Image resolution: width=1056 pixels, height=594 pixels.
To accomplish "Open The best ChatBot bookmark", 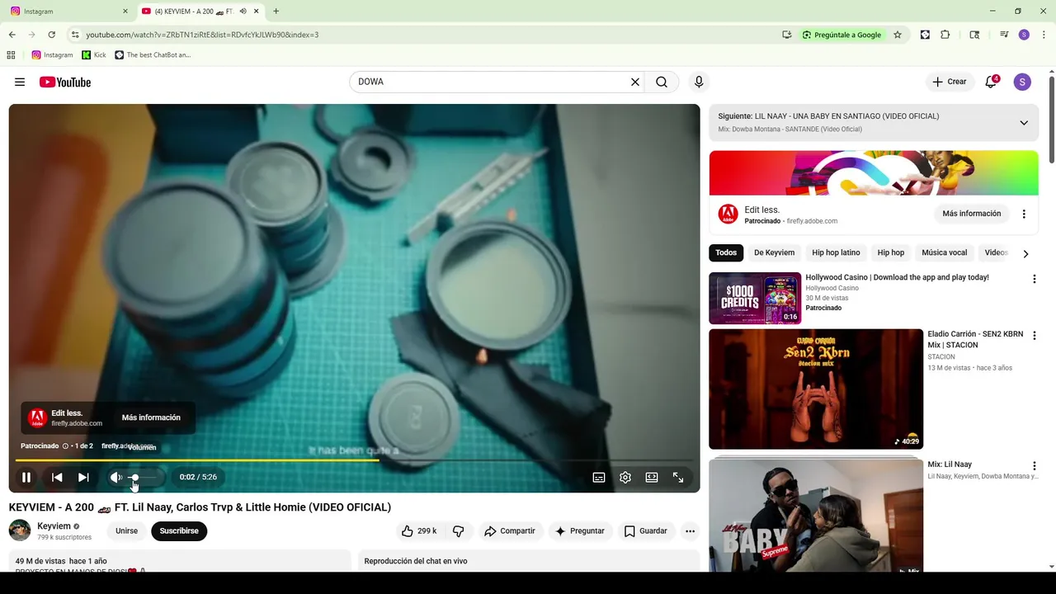I will click(x=153, y=55).
